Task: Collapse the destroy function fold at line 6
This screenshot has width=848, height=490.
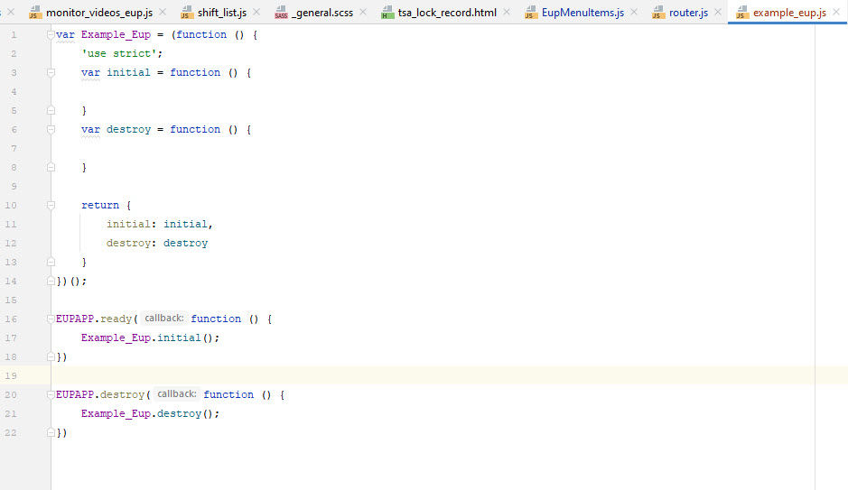Action: tap(51, 129)
